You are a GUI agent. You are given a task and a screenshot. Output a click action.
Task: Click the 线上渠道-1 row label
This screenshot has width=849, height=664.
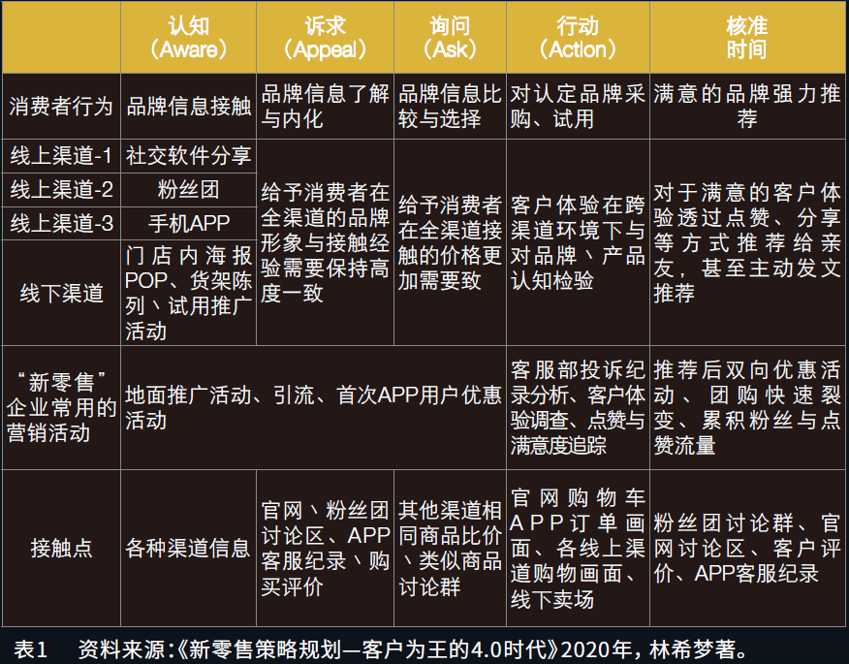click(61, 156)
